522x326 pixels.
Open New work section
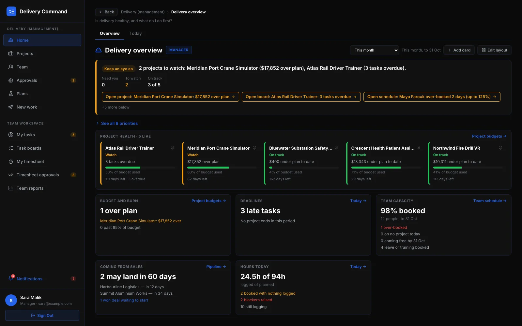42,107
